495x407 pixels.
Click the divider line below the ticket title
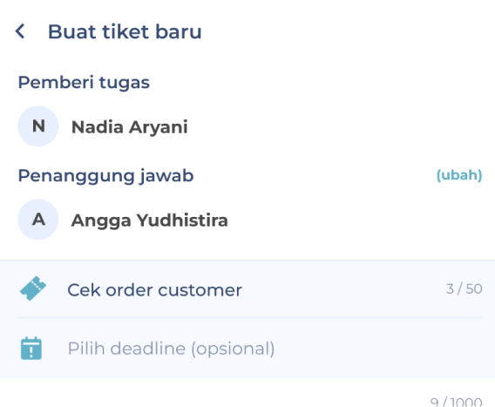250,317
